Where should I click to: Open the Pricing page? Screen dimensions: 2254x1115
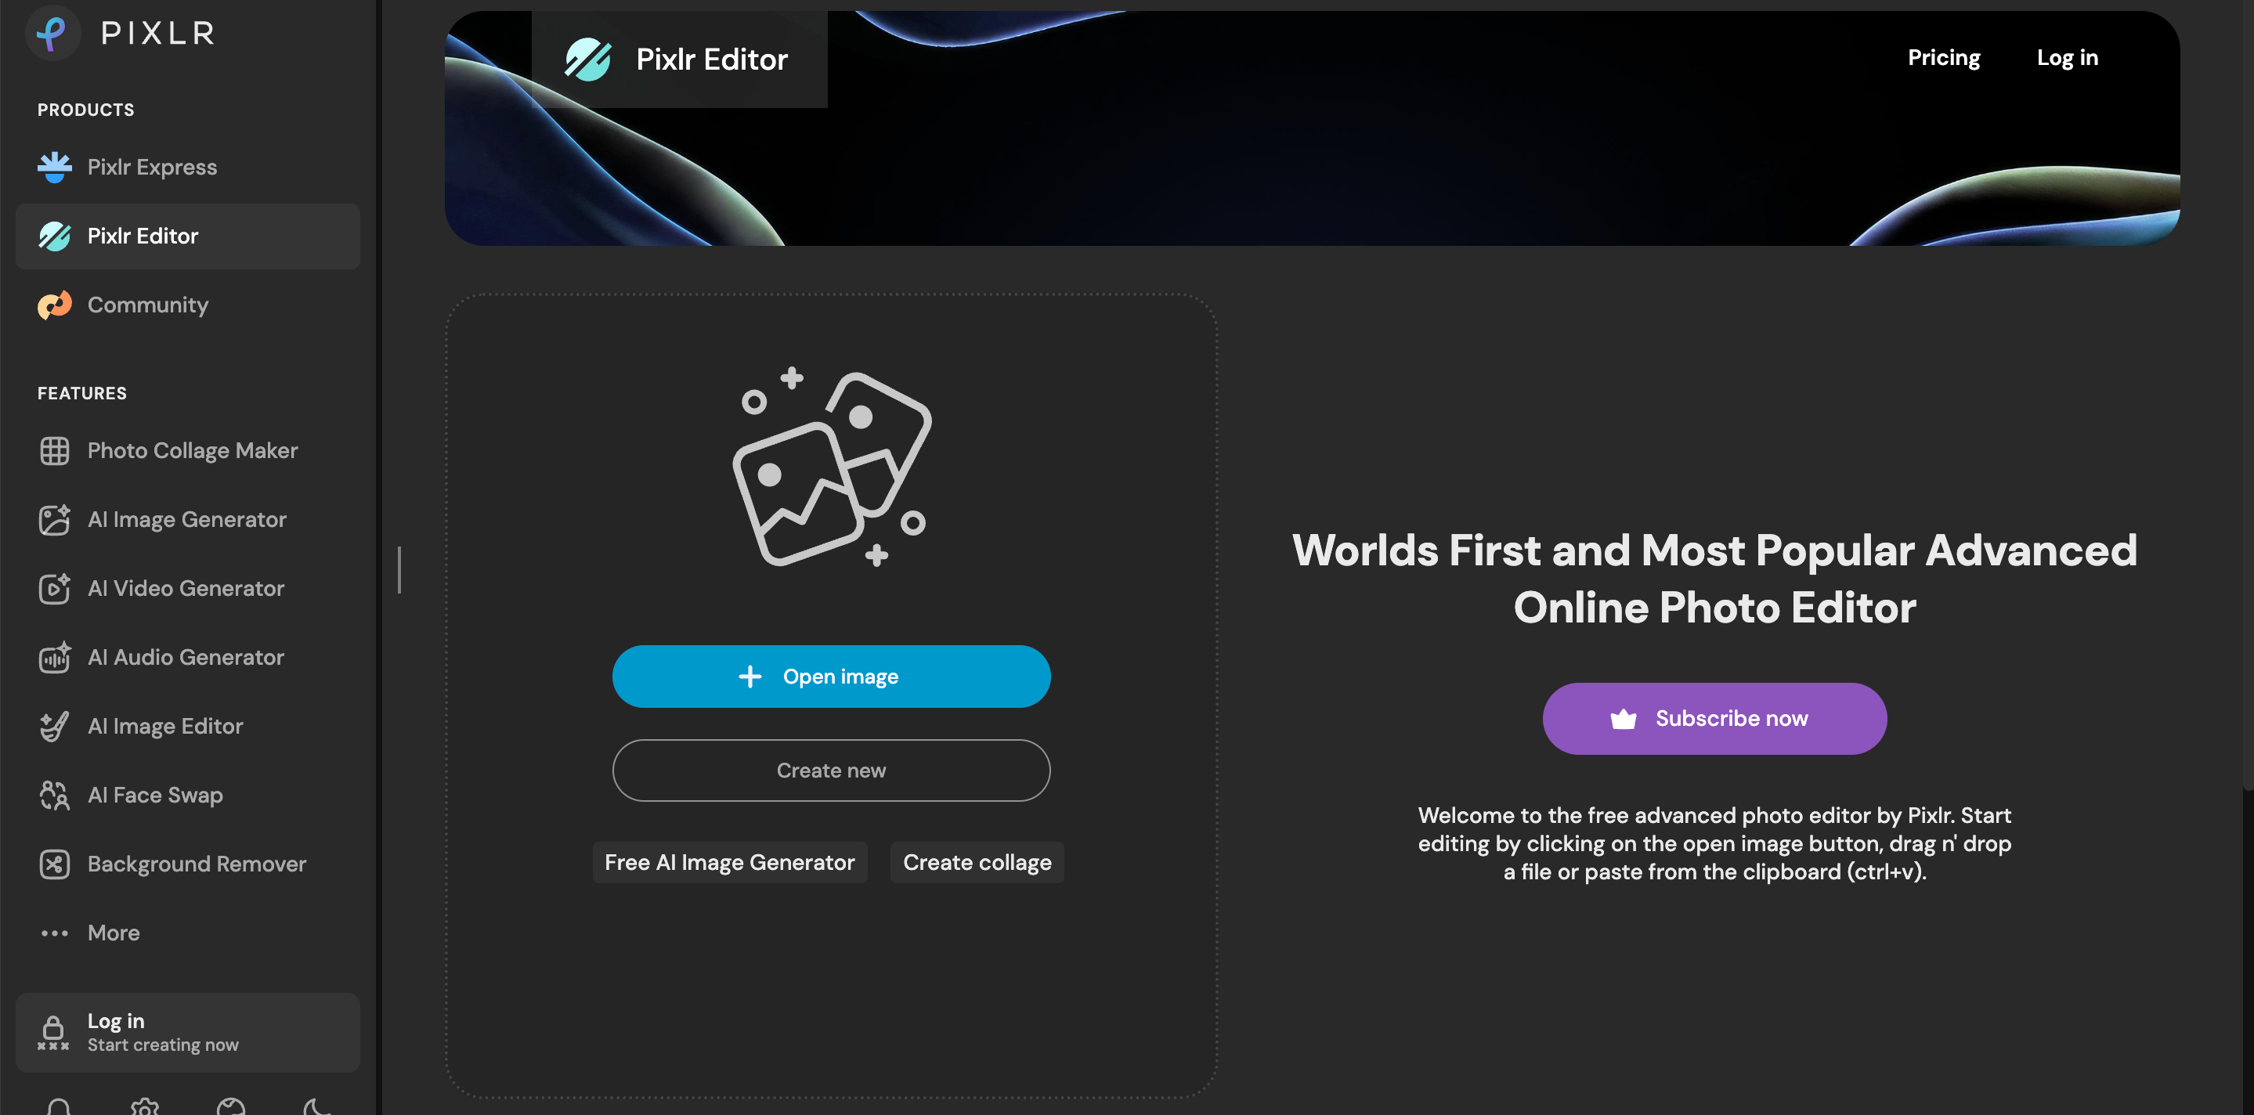click(1943, 58)
